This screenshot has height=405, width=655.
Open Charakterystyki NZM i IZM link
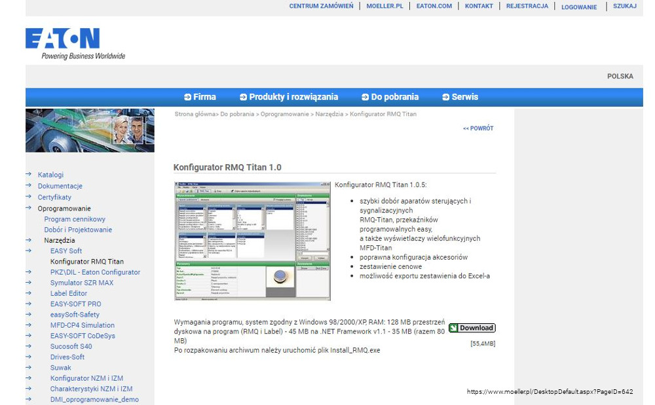(91, 389)
